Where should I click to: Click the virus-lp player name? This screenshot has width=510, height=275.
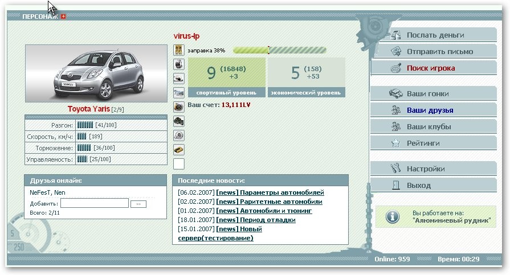click(x=186, y=36)
